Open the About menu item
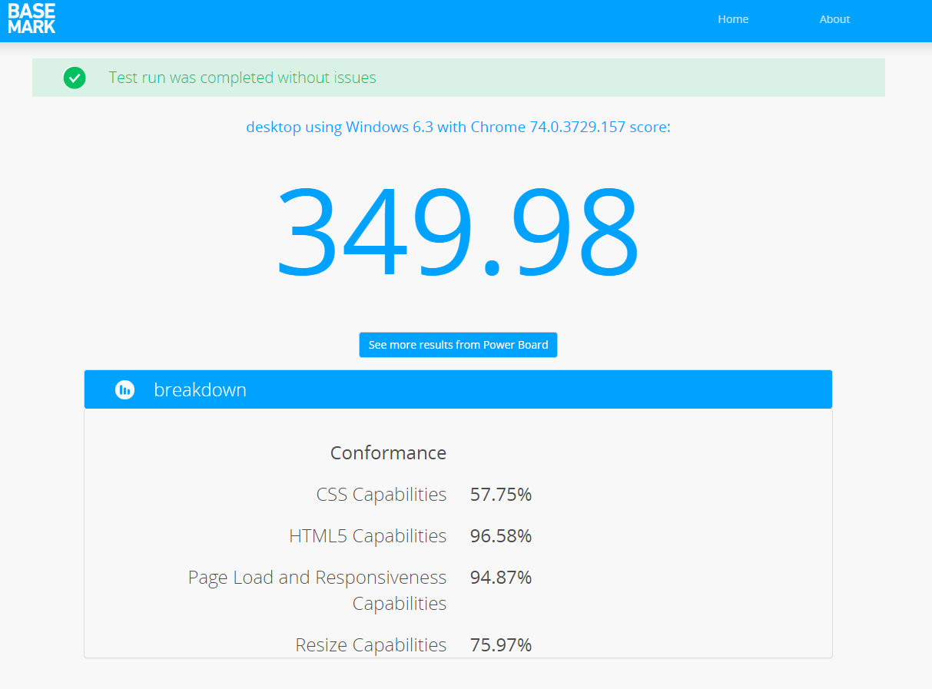The height and width of the screenshot is (689, 932). coord(834,19)
